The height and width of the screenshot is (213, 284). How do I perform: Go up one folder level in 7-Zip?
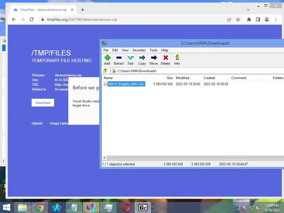105,71
